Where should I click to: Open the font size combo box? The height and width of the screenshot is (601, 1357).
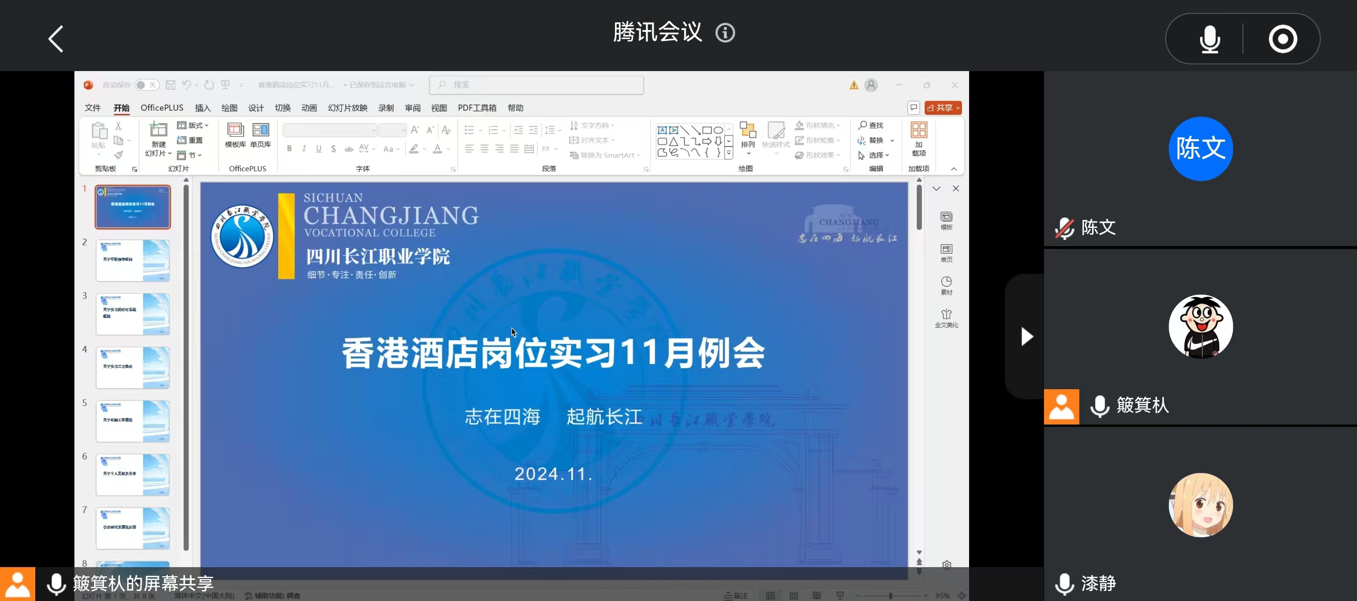click(393, 130)
